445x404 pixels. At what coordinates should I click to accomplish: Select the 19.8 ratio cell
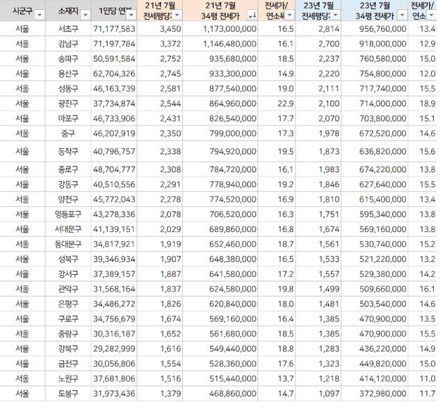(x=277, y=289)
